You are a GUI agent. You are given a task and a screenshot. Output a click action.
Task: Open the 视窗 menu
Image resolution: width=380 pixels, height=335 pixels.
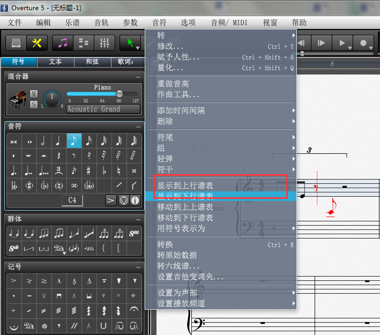[270, 23]
